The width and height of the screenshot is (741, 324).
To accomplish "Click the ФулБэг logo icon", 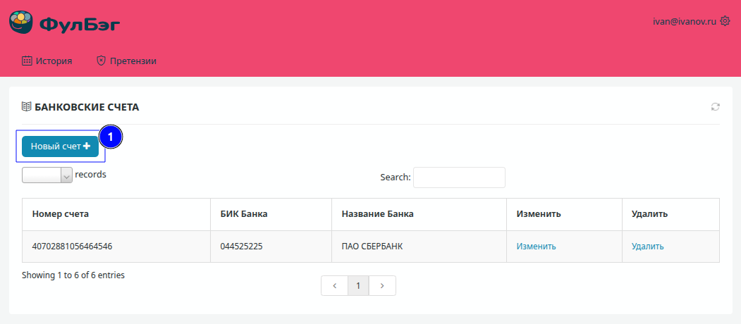I will (21, 22).
